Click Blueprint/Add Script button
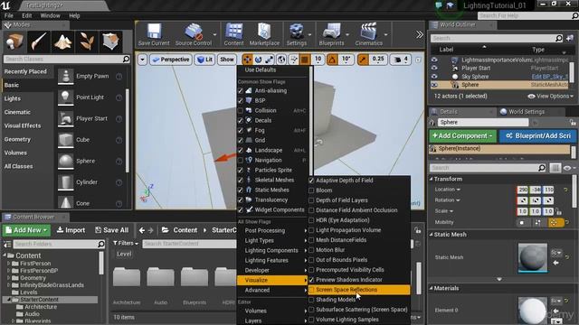The height and width of the screenshot is (325, 579). point(537,136)
